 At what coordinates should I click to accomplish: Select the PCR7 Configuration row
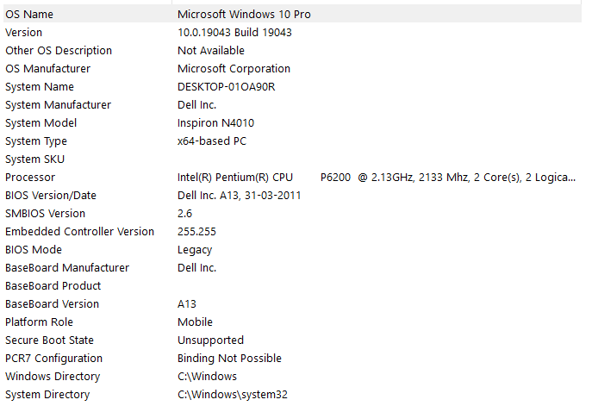tap(53, 359)
